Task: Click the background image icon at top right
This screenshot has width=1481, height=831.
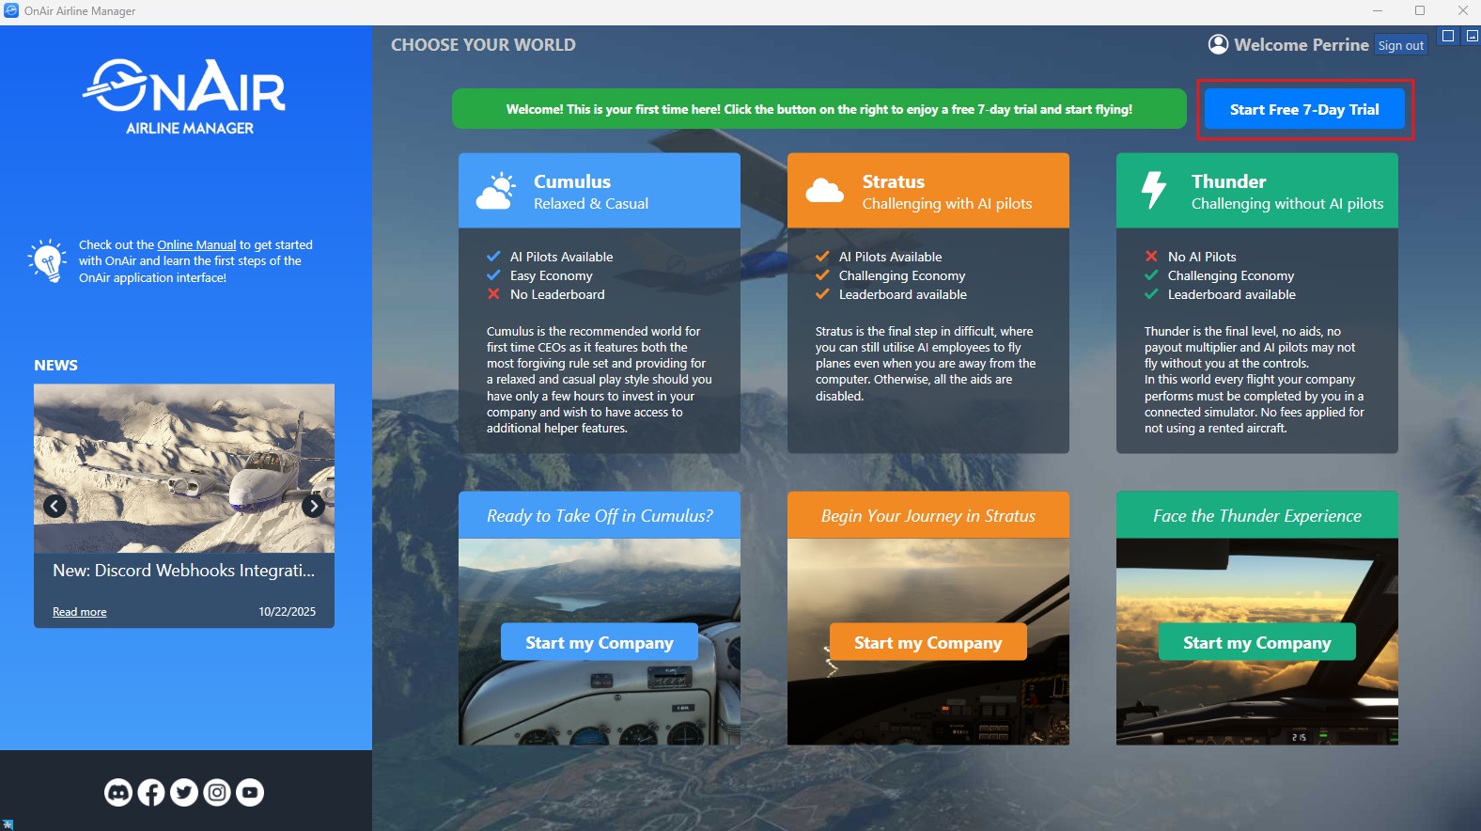Action: pyautogui.click(x=1473, y=36)
